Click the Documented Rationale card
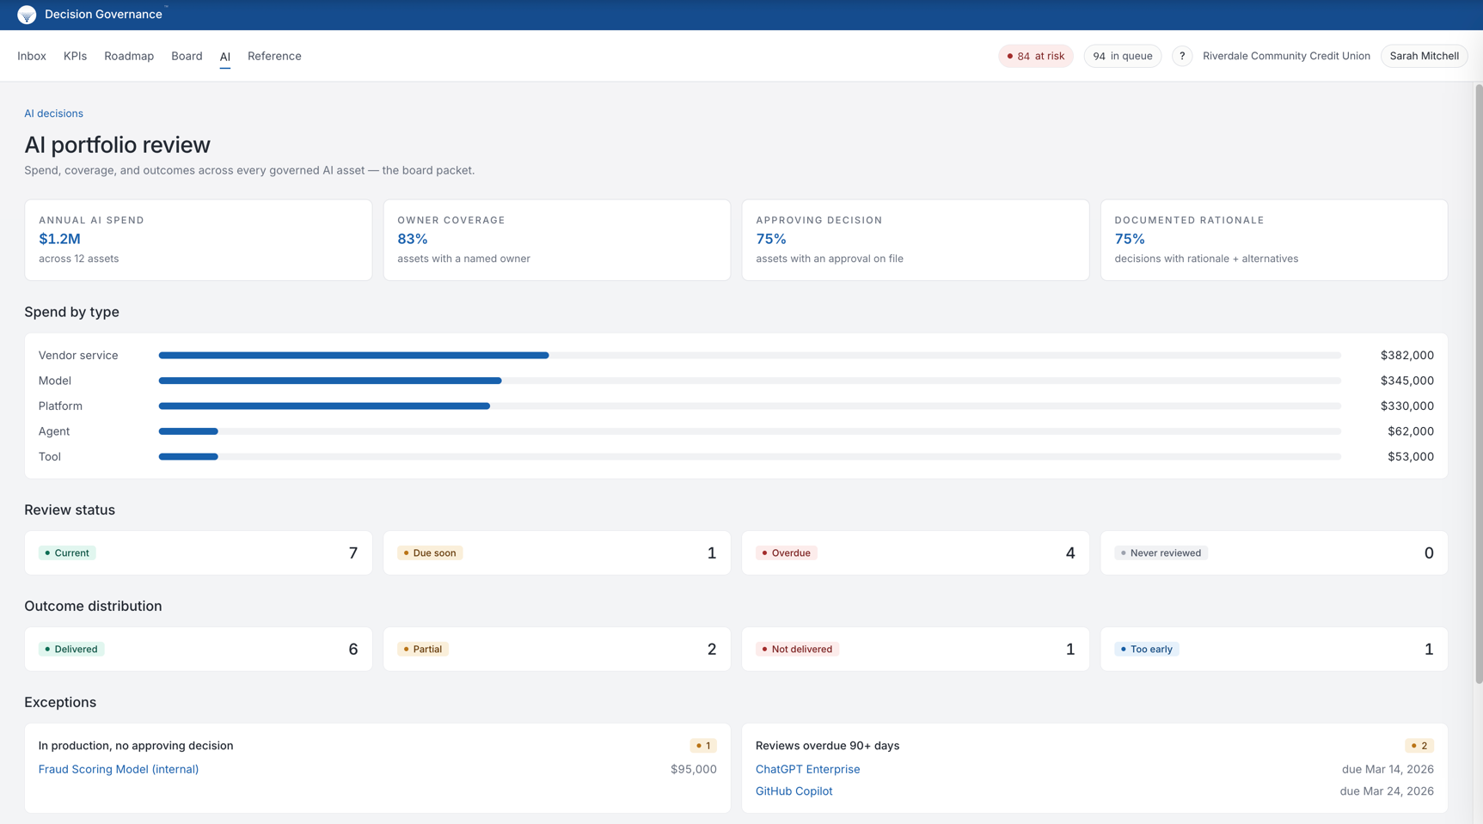The height and width of the screenshot is (824, 1483). [x=1274, y=240]
